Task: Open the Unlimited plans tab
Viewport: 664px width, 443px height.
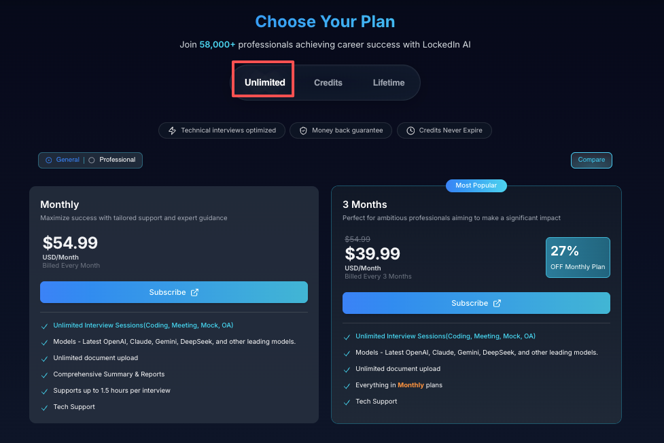Action: tap(263, 82)
